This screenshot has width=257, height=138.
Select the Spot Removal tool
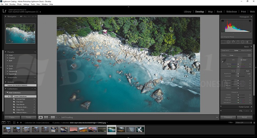228,42
